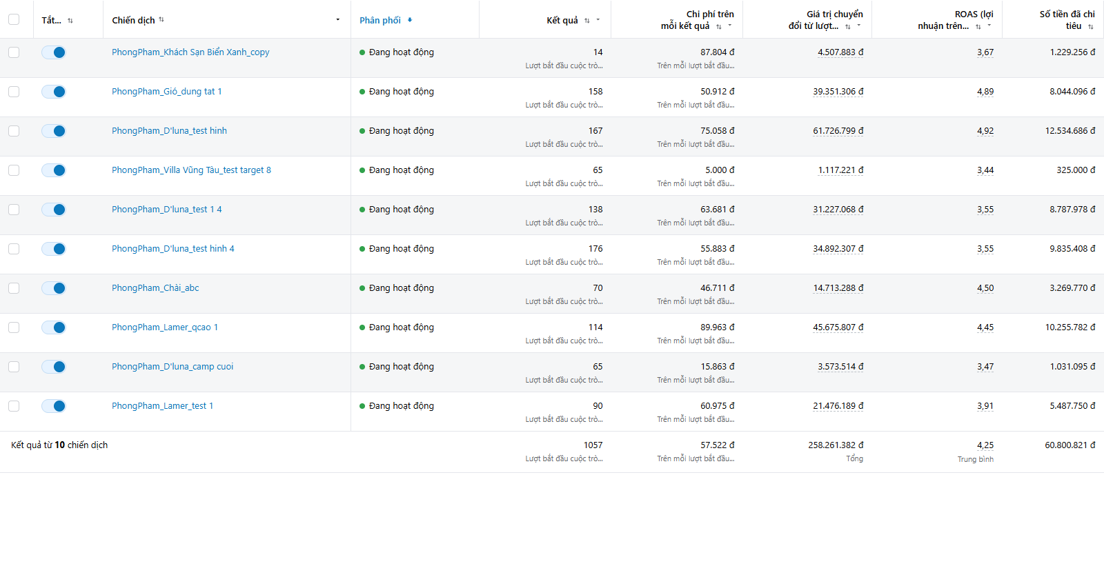Screen dimensions: 1104x586
Task: Sort by Giá trị chuyển đổi sort icon
Action: pyautogui.click(x=848, y=26)
